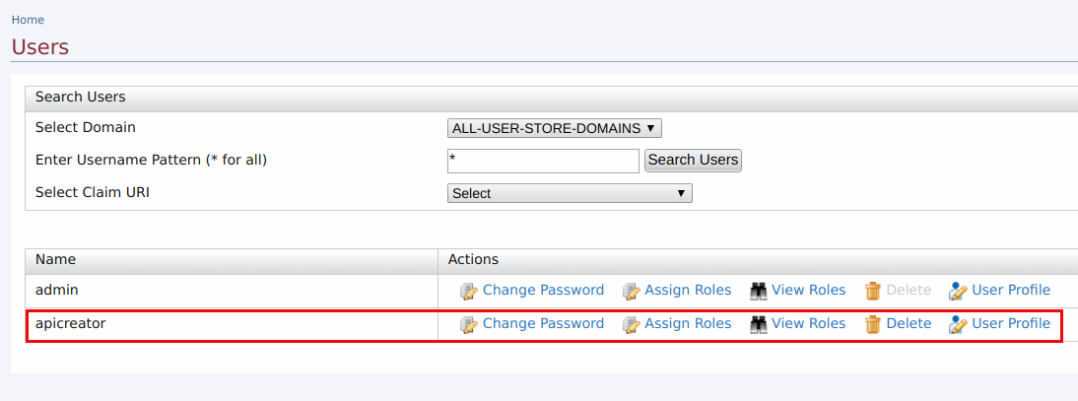Viewport: 1078px width, 401px height.
Task: Click the User Profile icon for admin
Action: 957,291
